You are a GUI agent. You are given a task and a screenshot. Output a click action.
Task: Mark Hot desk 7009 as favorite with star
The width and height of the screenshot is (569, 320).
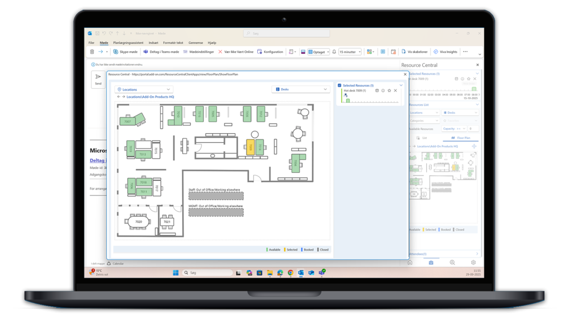(389, 91)
